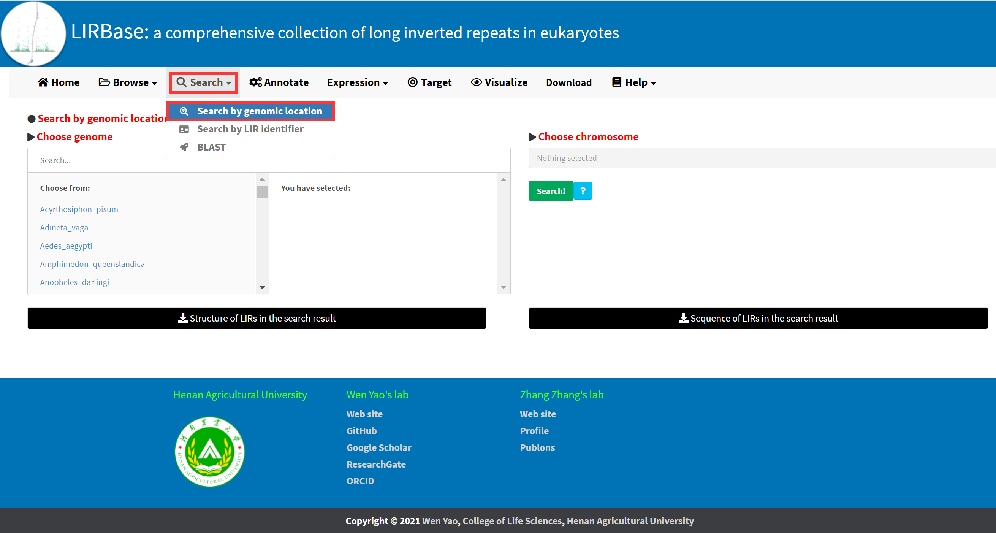
Task: Click Henan Agricultural University emblem
Action: 209,451
